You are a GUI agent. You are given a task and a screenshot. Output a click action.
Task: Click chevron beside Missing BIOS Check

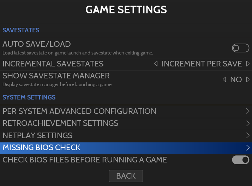[x=248, y=148]
